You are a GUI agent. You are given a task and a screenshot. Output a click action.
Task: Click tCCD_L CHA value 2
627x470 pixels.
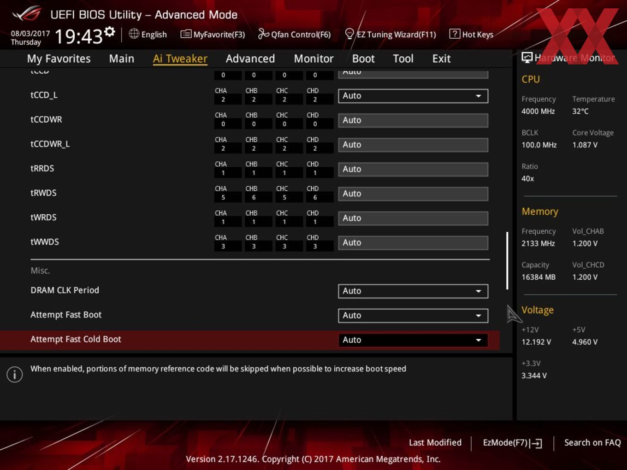223,100
